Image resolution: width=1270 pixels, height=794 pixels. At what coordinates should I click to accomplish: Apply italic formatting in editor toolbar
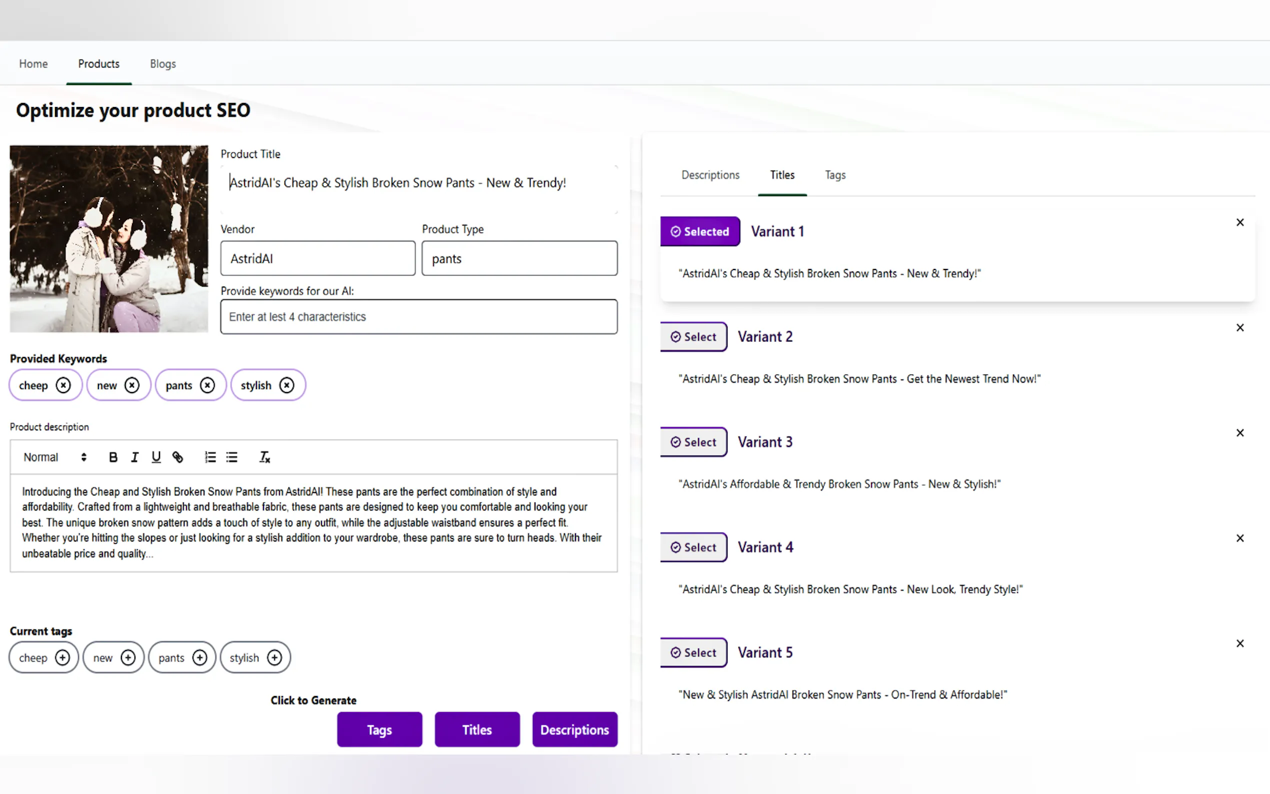(134, 457)
